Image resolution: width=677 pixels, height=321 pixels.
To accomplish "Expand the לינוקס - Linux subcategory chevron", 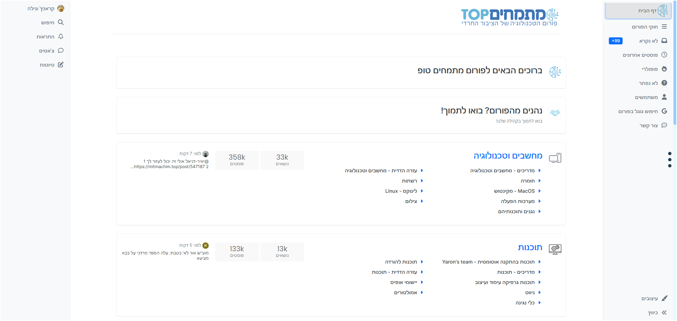I will 423,191.
